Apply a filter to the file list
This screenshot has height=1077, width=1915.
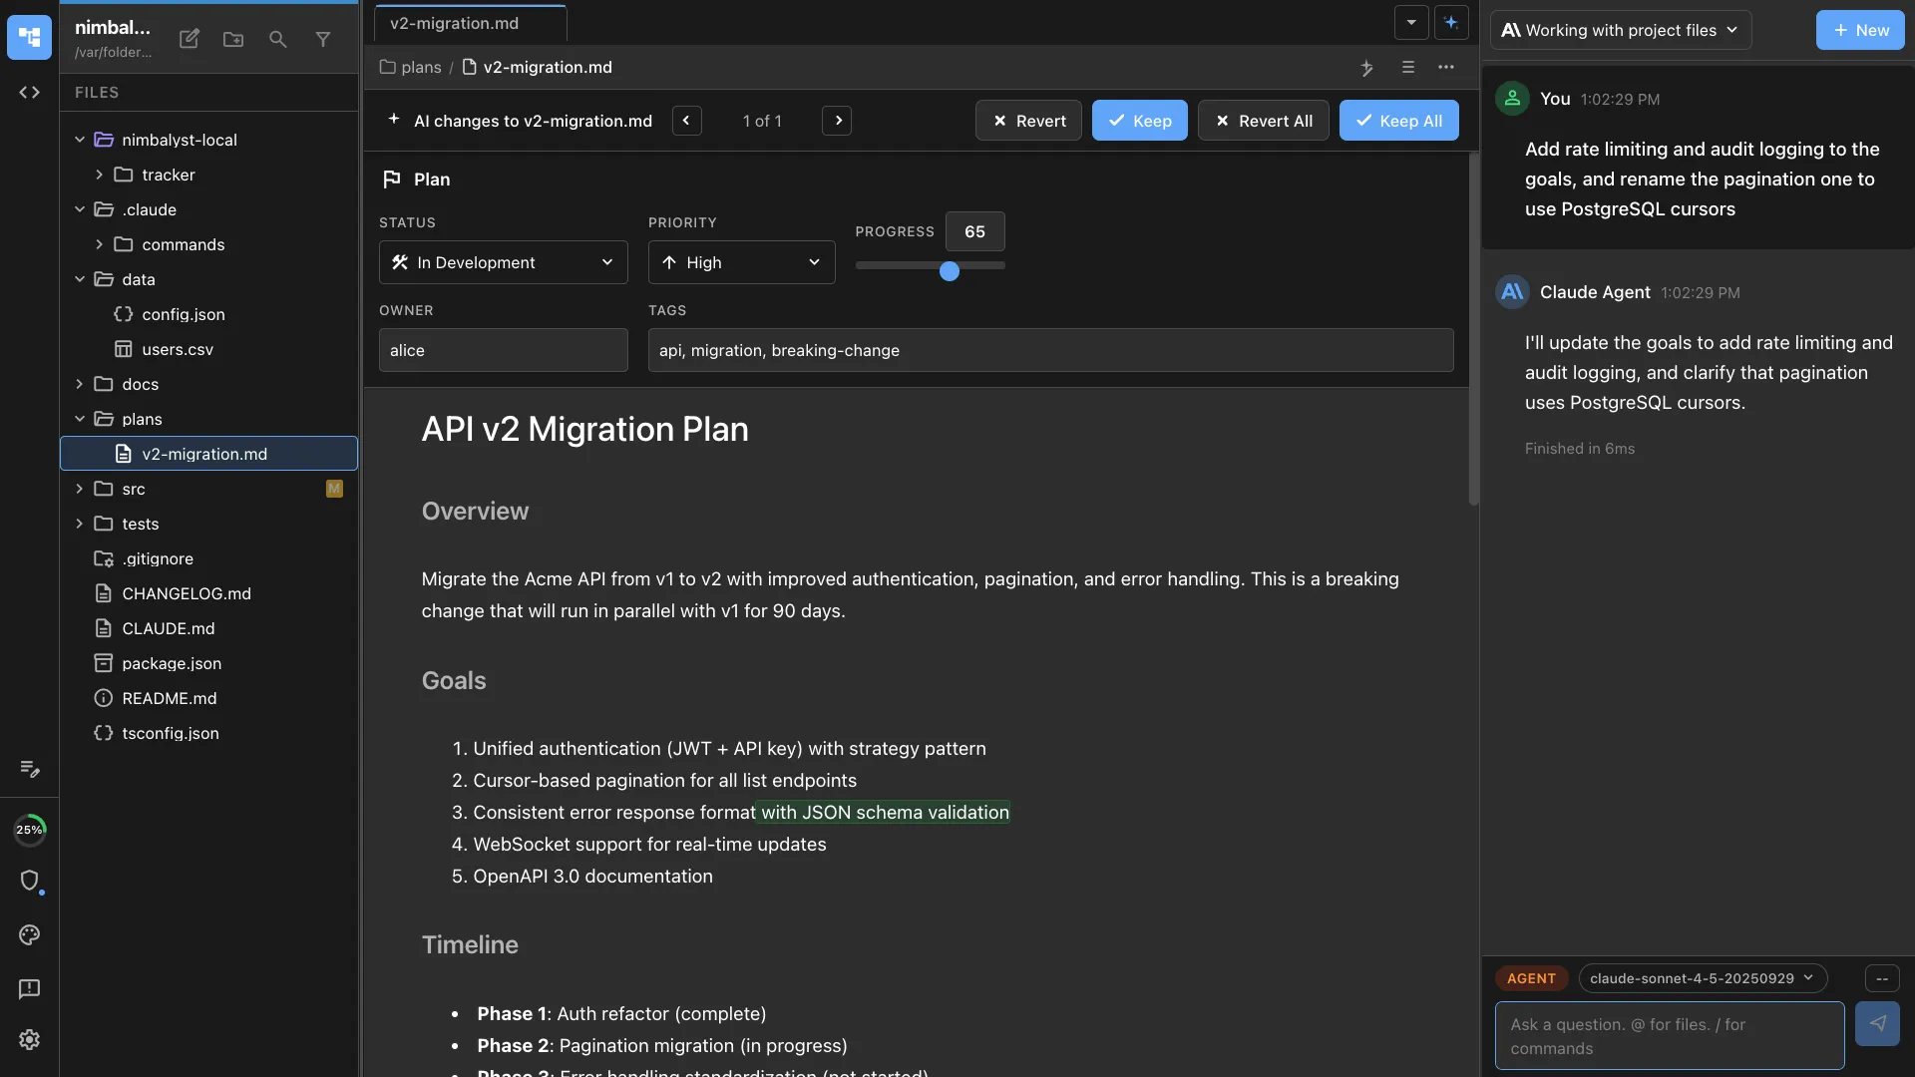pos(322,39)
